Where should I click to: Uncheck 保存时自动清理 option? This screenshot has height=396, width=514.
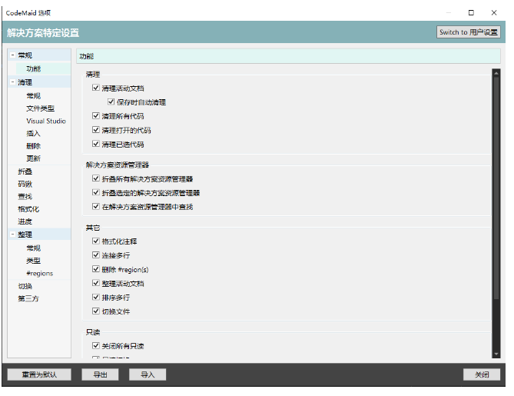pyautogui.click(x=111, y=101)
